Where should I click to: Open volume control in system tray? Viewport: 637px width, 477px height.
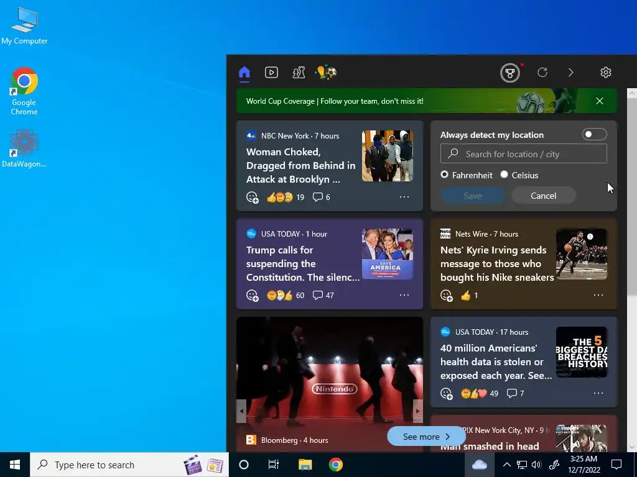click(x=536, y=465)
